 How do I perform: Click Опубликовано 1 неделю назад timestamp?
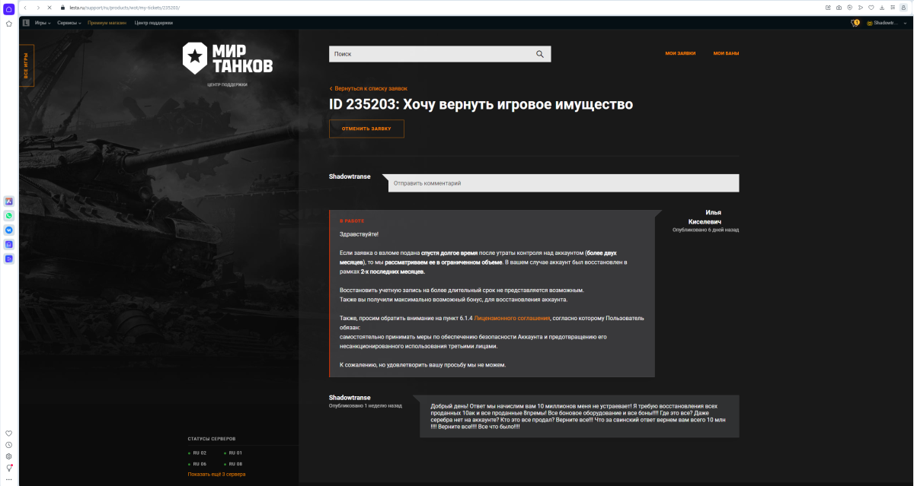(x=366, y=405)
